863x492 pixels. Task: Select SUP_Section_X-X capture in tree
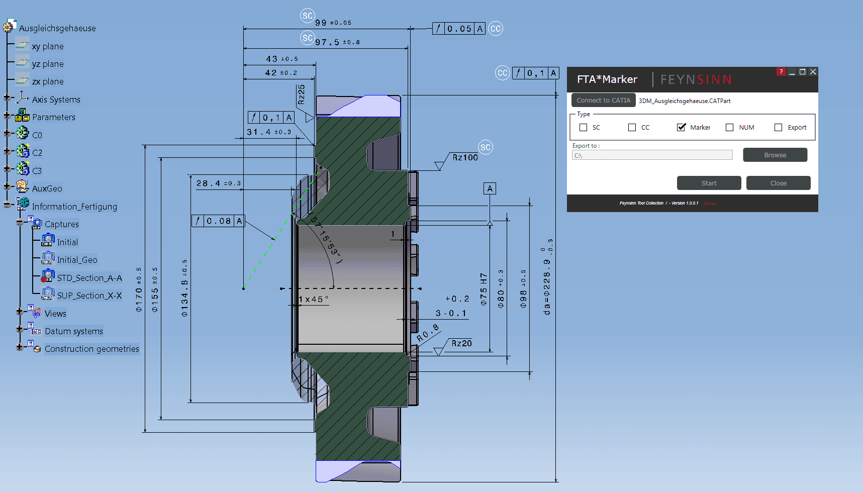click(x=89, y=296)
